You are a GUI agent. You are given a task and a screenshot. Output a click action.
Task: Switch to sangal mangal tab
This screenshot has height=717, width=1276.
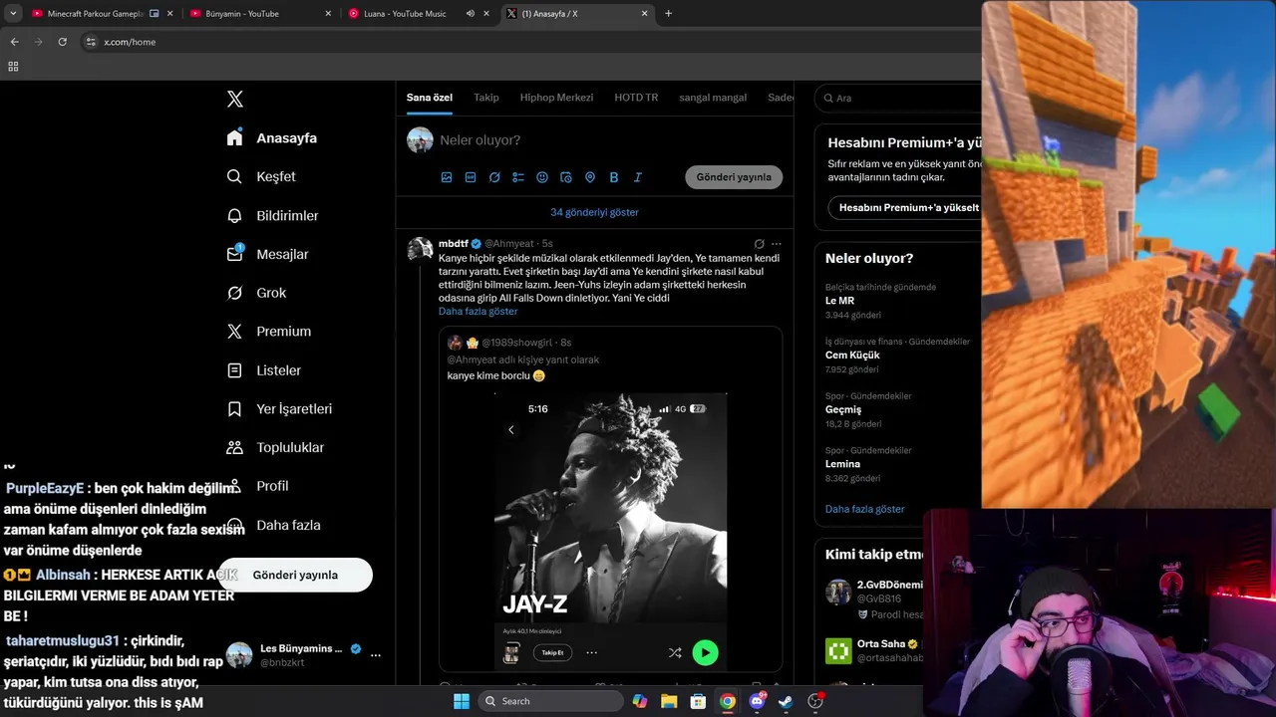coord(713,98)
